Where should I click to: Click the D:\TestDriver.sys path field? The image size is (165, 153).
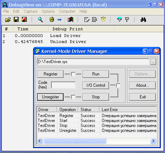click(x=93, y=62)
